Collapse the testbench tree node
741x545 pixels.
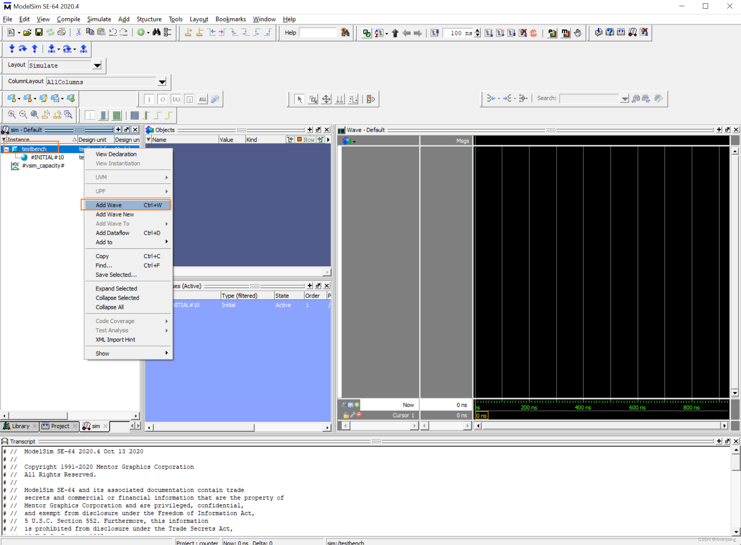point(7,149)
